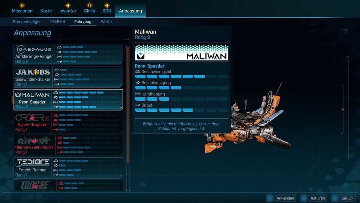Click the lock icon on the Torgue card
Image resolution: width=360 pixels, height=203 pixels.
pos(34,185)
